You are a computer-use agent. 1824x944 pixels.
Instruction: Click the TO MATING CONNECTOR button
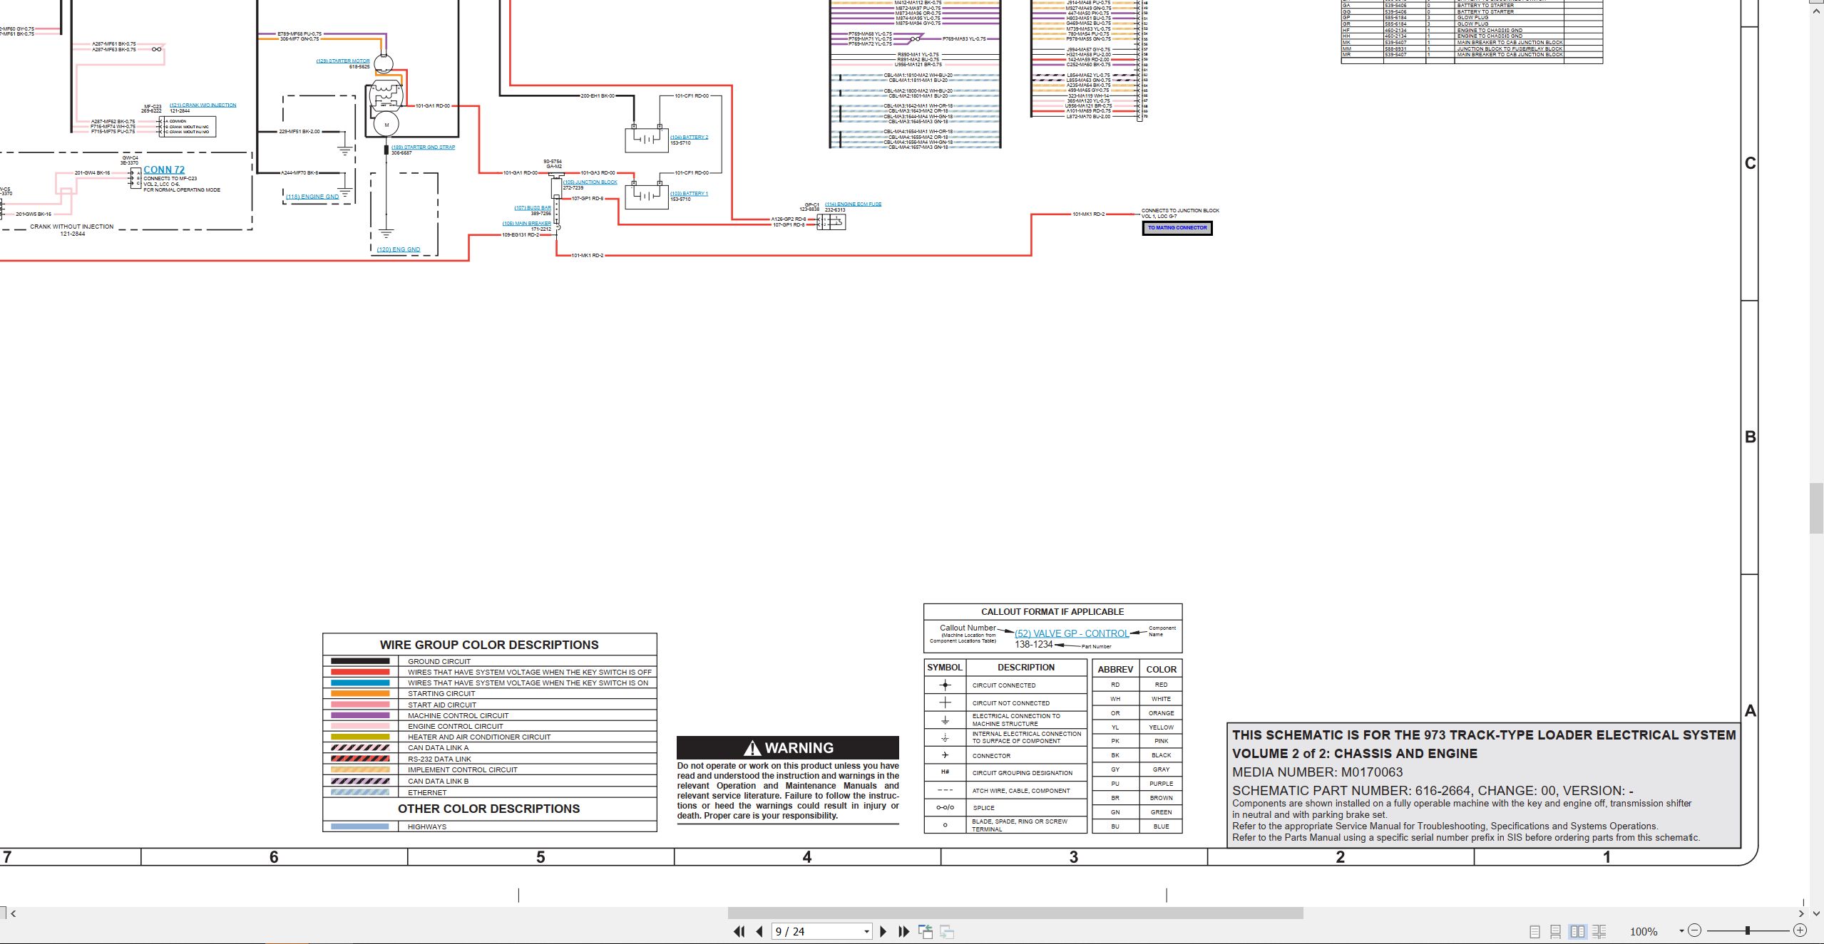point(1177,228)
